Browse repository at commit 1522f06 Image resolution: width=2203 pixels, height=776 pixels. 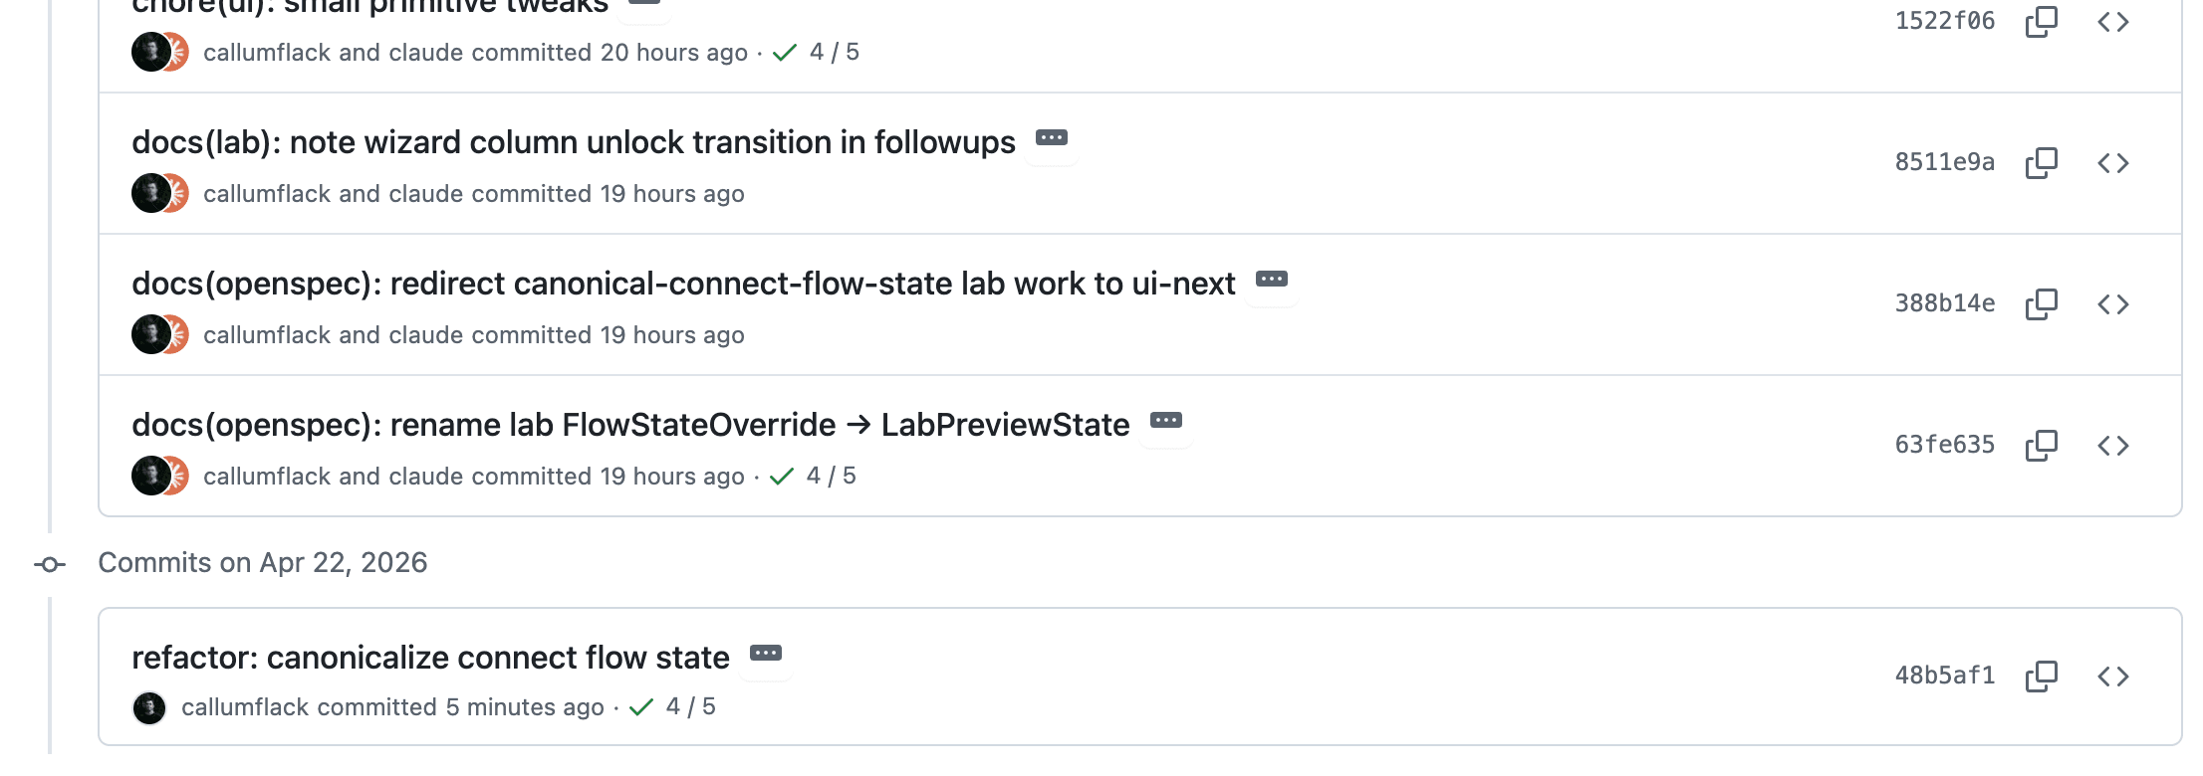[2112, 21]
